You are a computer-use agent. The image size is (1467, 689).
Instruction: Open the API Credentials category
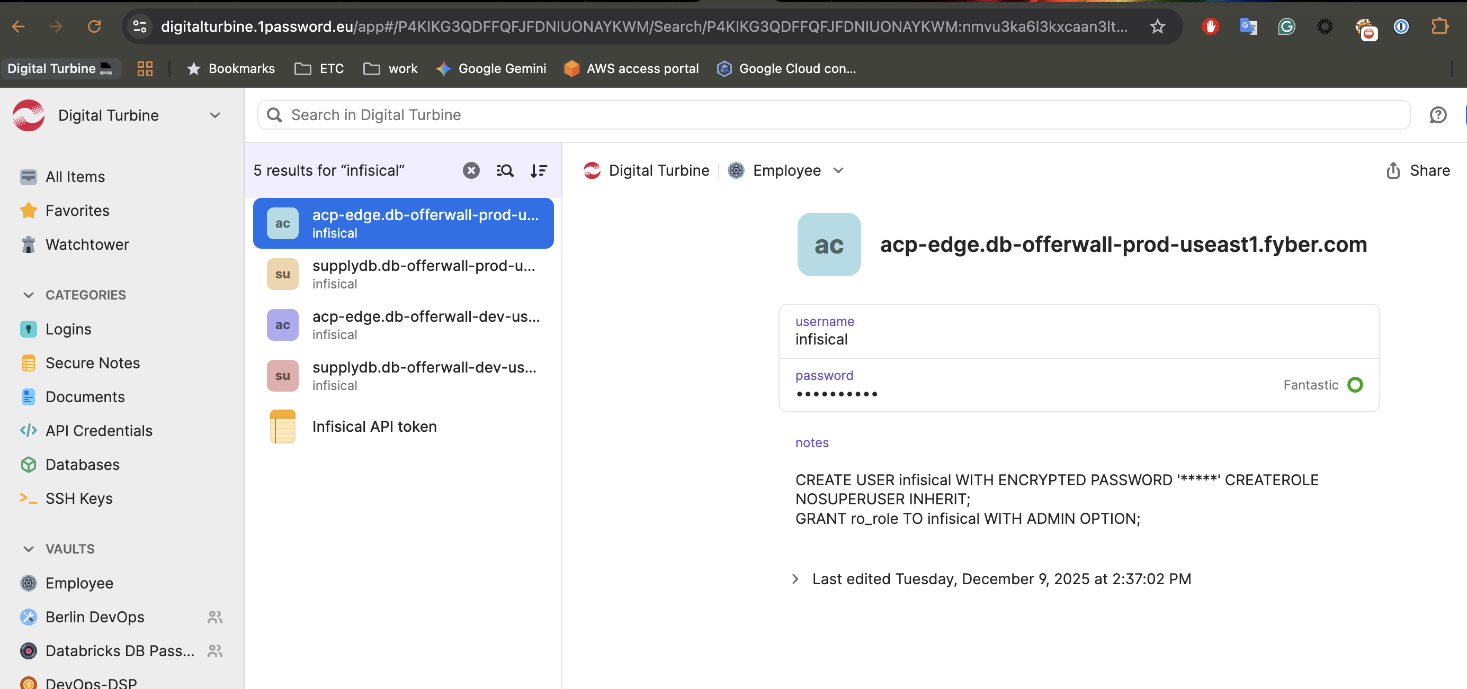tap(99, 430)
